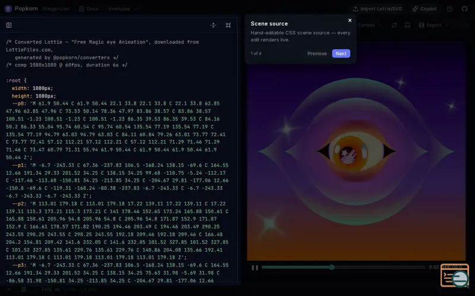Open the Playground tab
This screenshot has height=296, width=475.
click(x=56, y=9)
